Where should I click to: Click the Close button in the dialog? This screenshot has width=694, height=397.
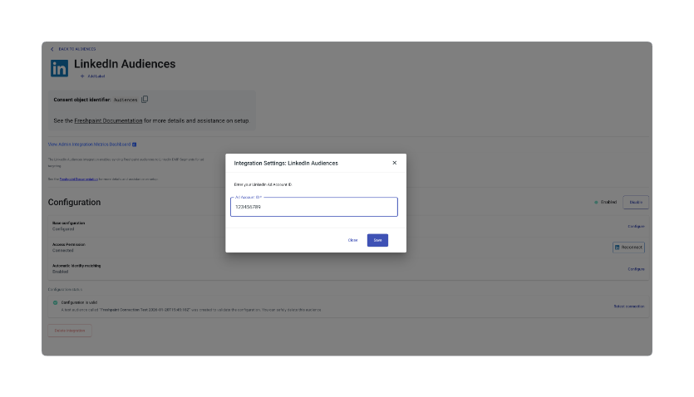[x=352, y=240]
